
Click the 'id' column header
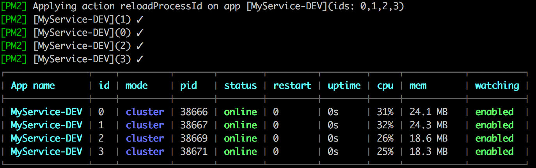tap(103, 86)
